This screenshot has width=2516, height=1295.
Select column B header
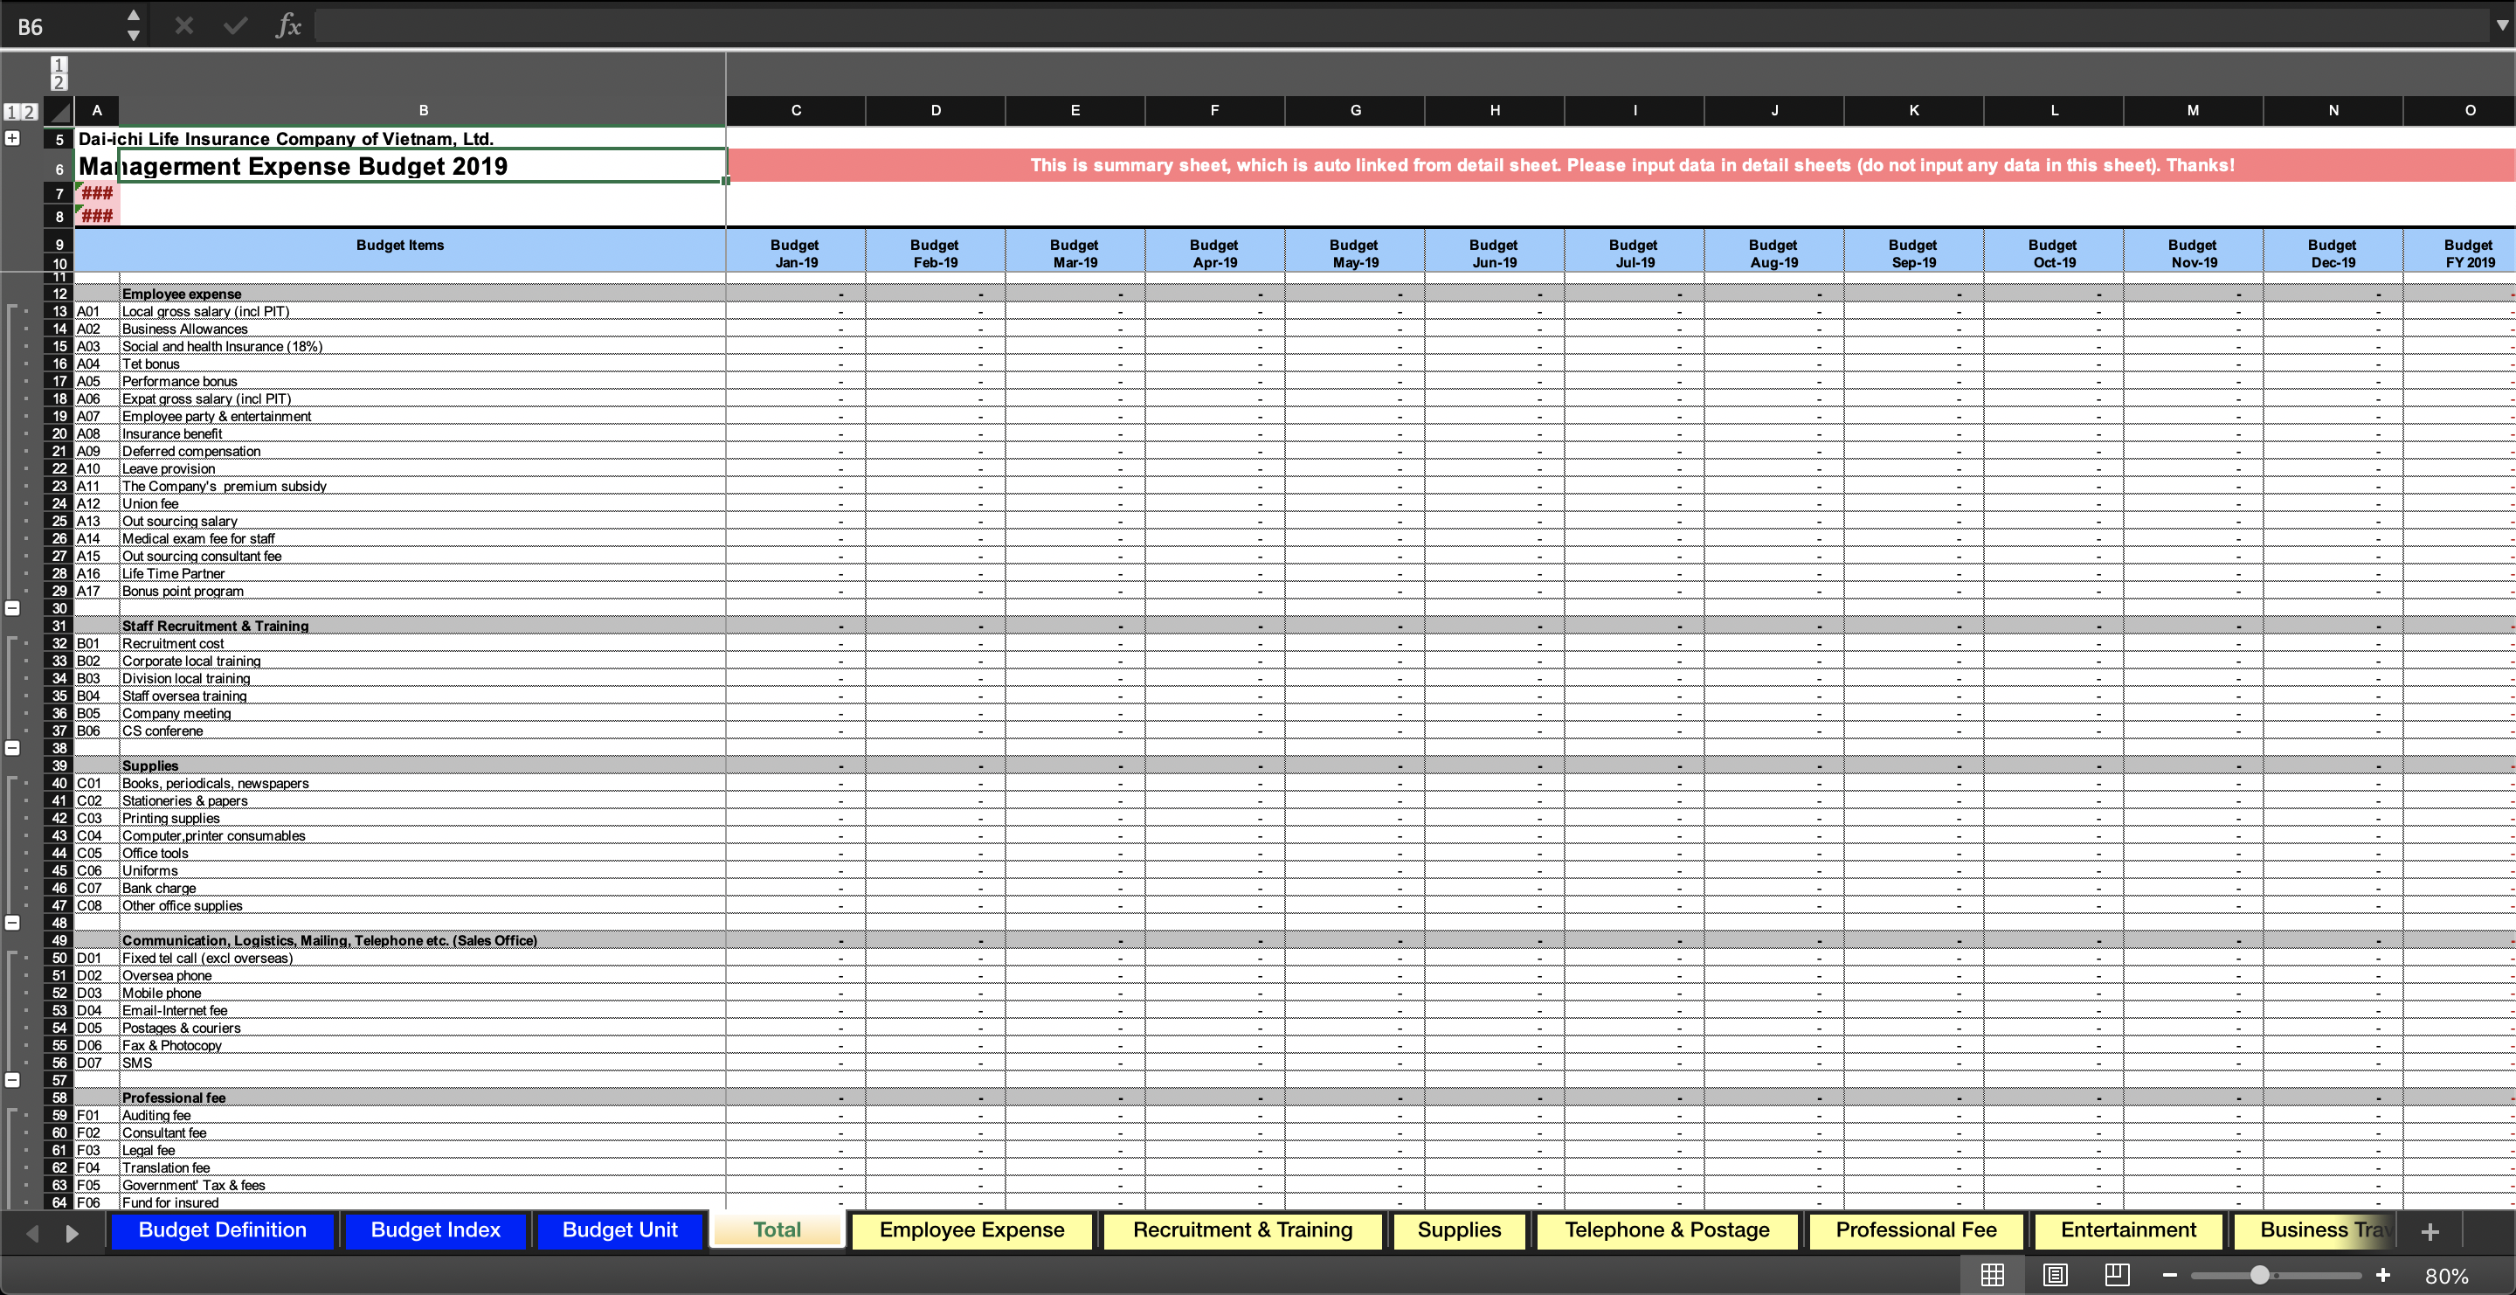click(423, 110)
